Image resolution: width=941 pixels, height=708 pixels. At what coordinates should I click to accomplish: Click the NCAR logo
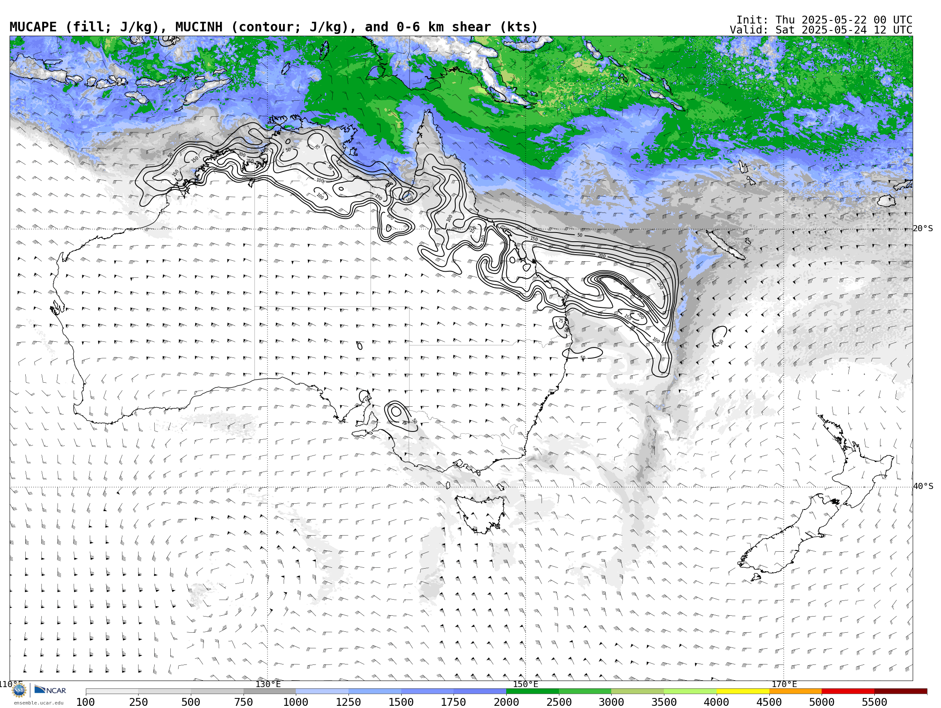coord(50,690)
